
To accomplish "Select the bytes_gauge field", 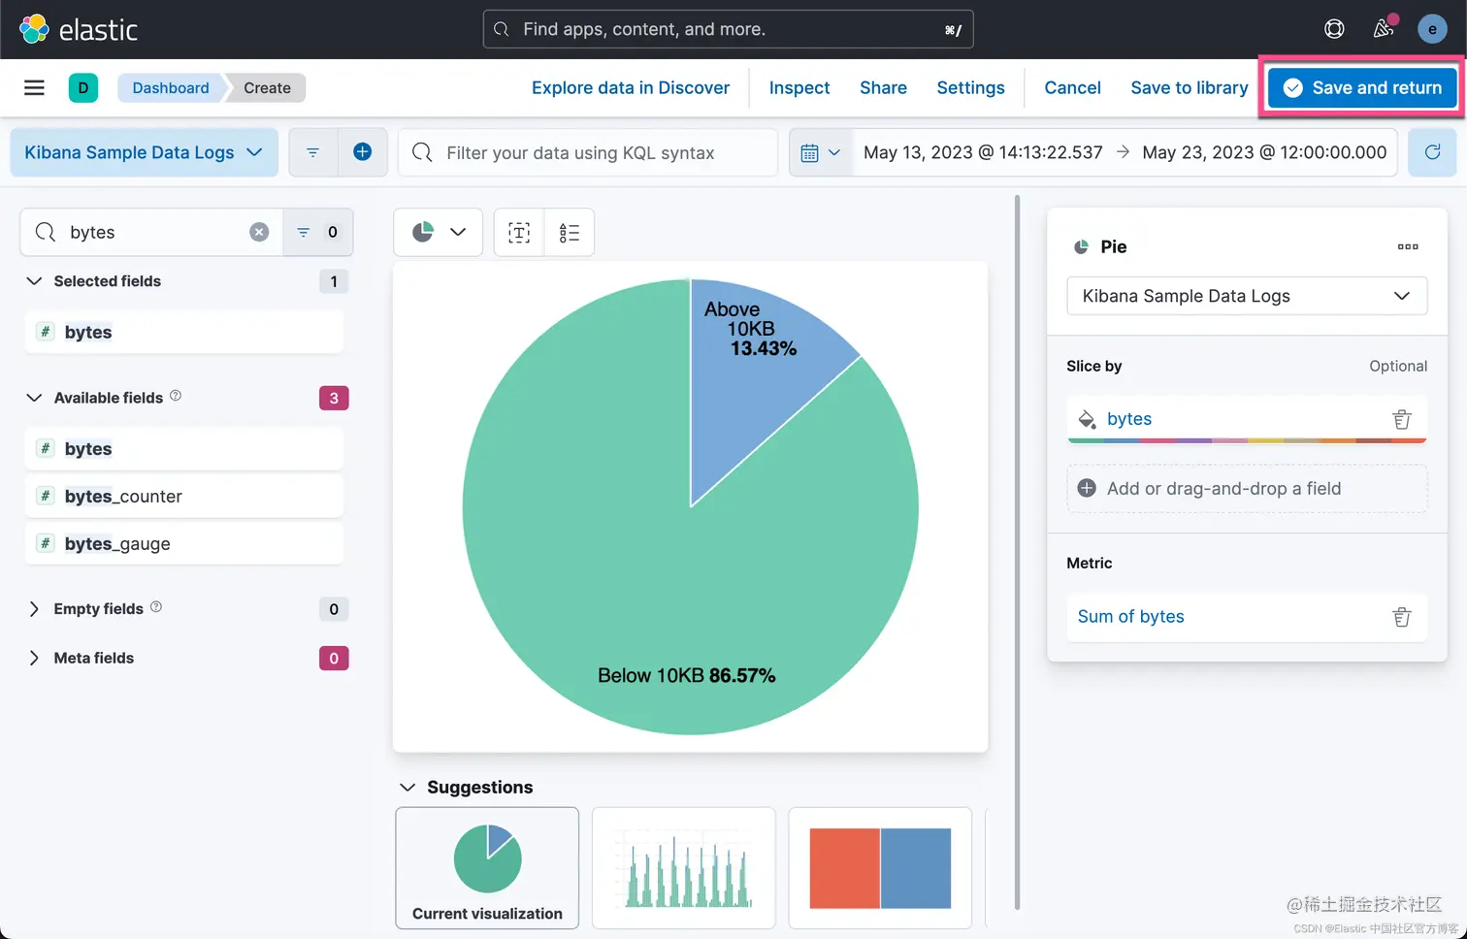I will click(184, 543).
